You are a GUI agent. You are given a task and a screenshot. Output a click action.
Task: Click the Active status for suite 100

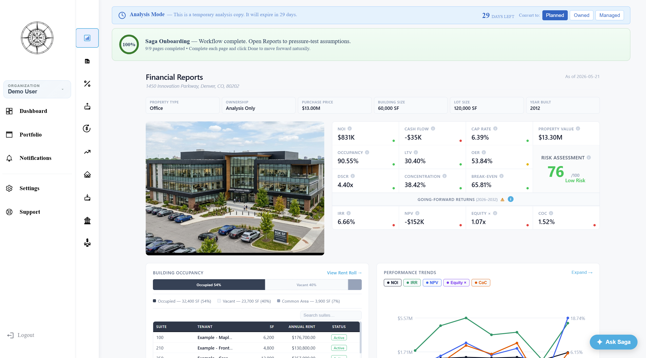pos(339,337)
